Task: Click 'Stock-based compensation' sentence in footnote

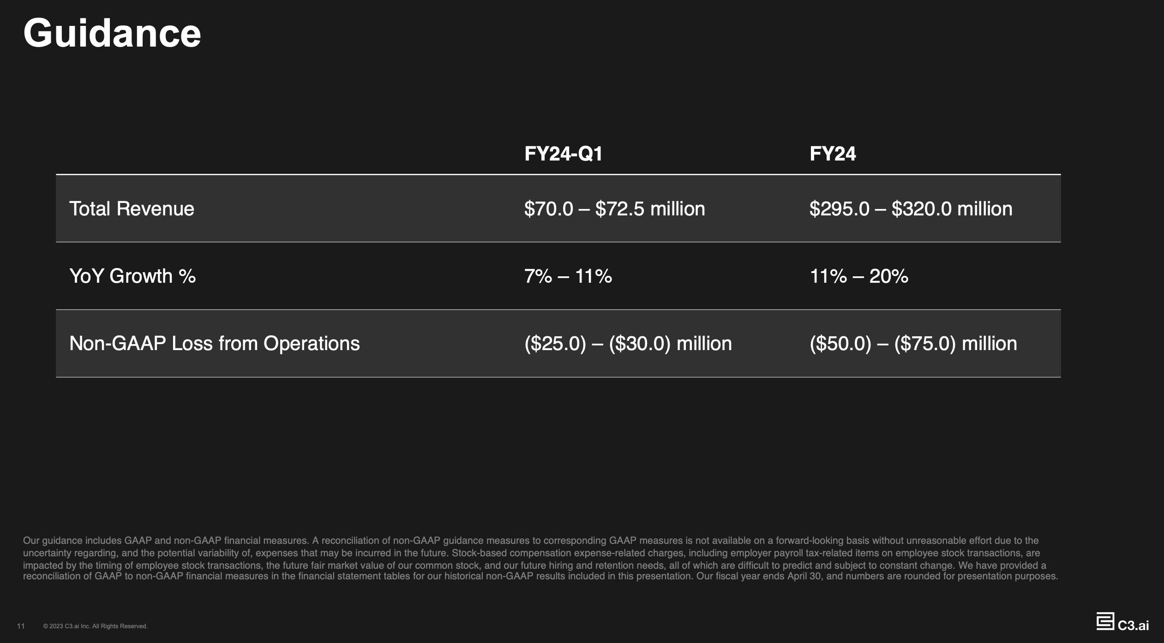Action: [x=531, y=559]
